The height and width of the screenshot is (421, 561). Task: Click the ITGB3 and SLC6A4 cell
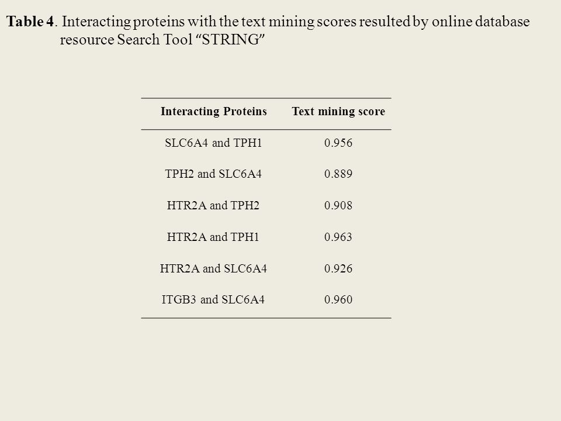(x=213, y=299)
